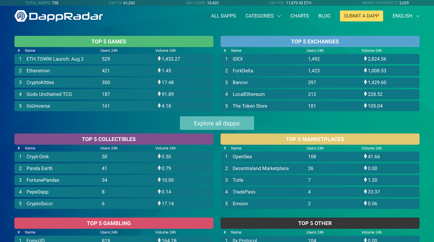Click the 529 users value for ETH.TOWN
Screen dimensions: 434x242
click(x=106, y=59)
